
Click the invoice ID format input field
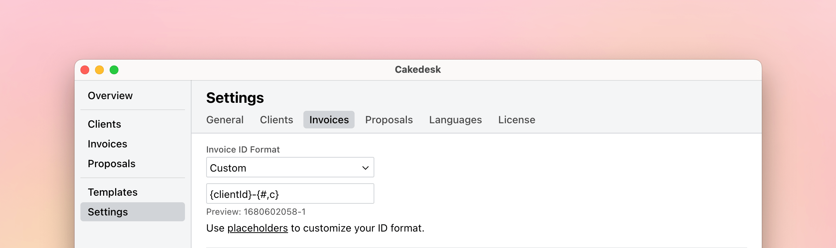click(x=290, y=193)
